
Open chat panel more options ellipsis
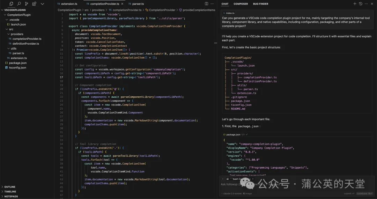coord(366,3)
